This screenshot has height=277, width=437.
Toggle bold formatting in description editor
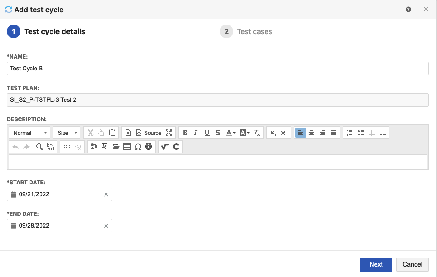(x=185, y=133)
